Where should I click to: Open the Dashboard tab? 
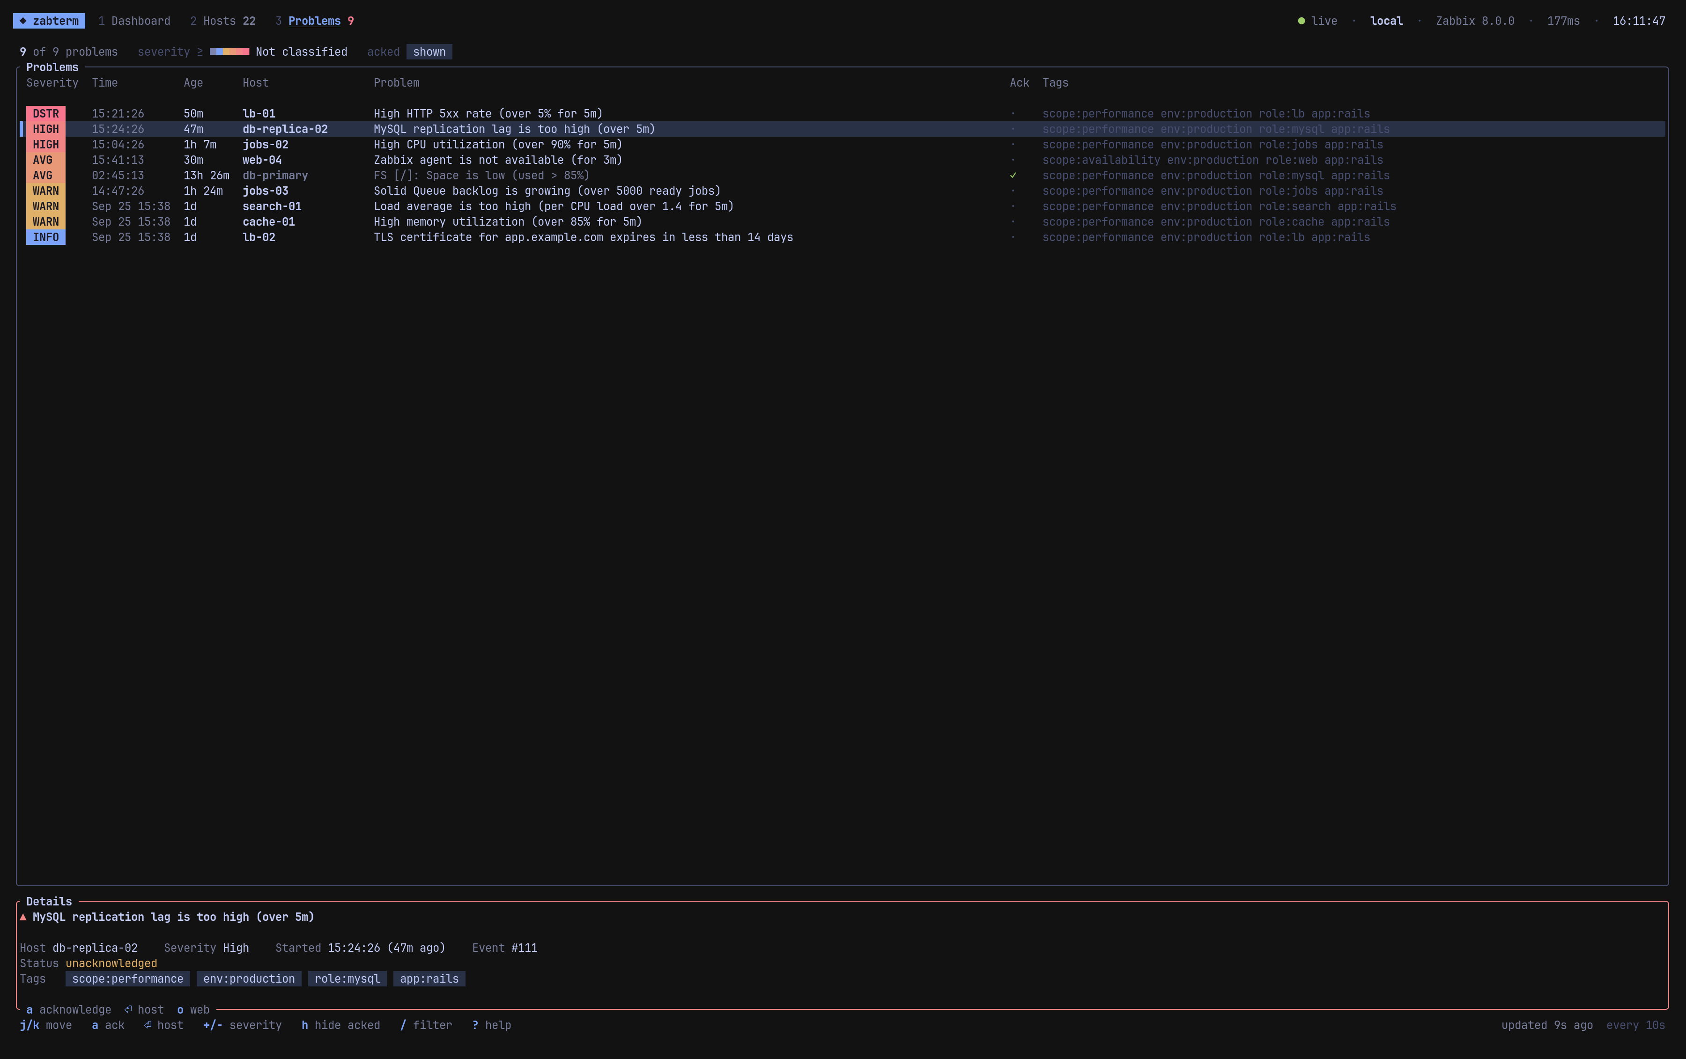(x=134, y=21)
